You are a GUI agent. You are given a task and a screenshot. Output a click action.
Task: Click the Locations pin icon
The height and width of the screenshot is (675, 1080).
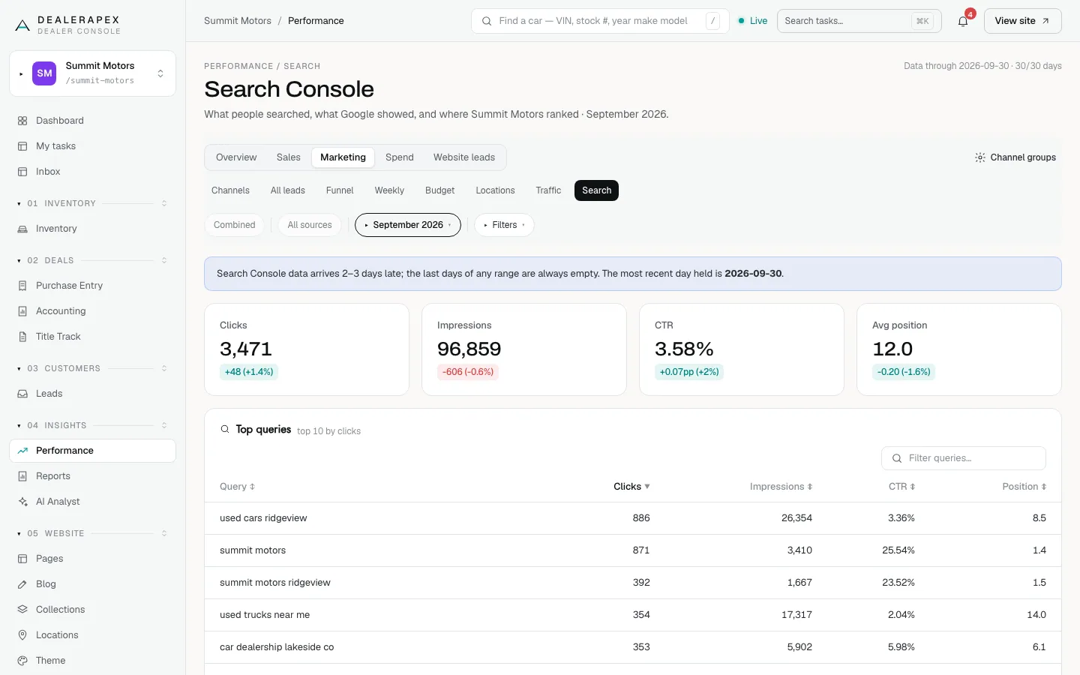click(x=22, y=635)
